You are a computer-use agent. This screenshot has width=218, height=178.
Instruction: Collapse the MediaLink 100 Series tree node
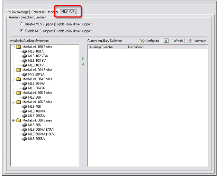[x=13, y=47]
